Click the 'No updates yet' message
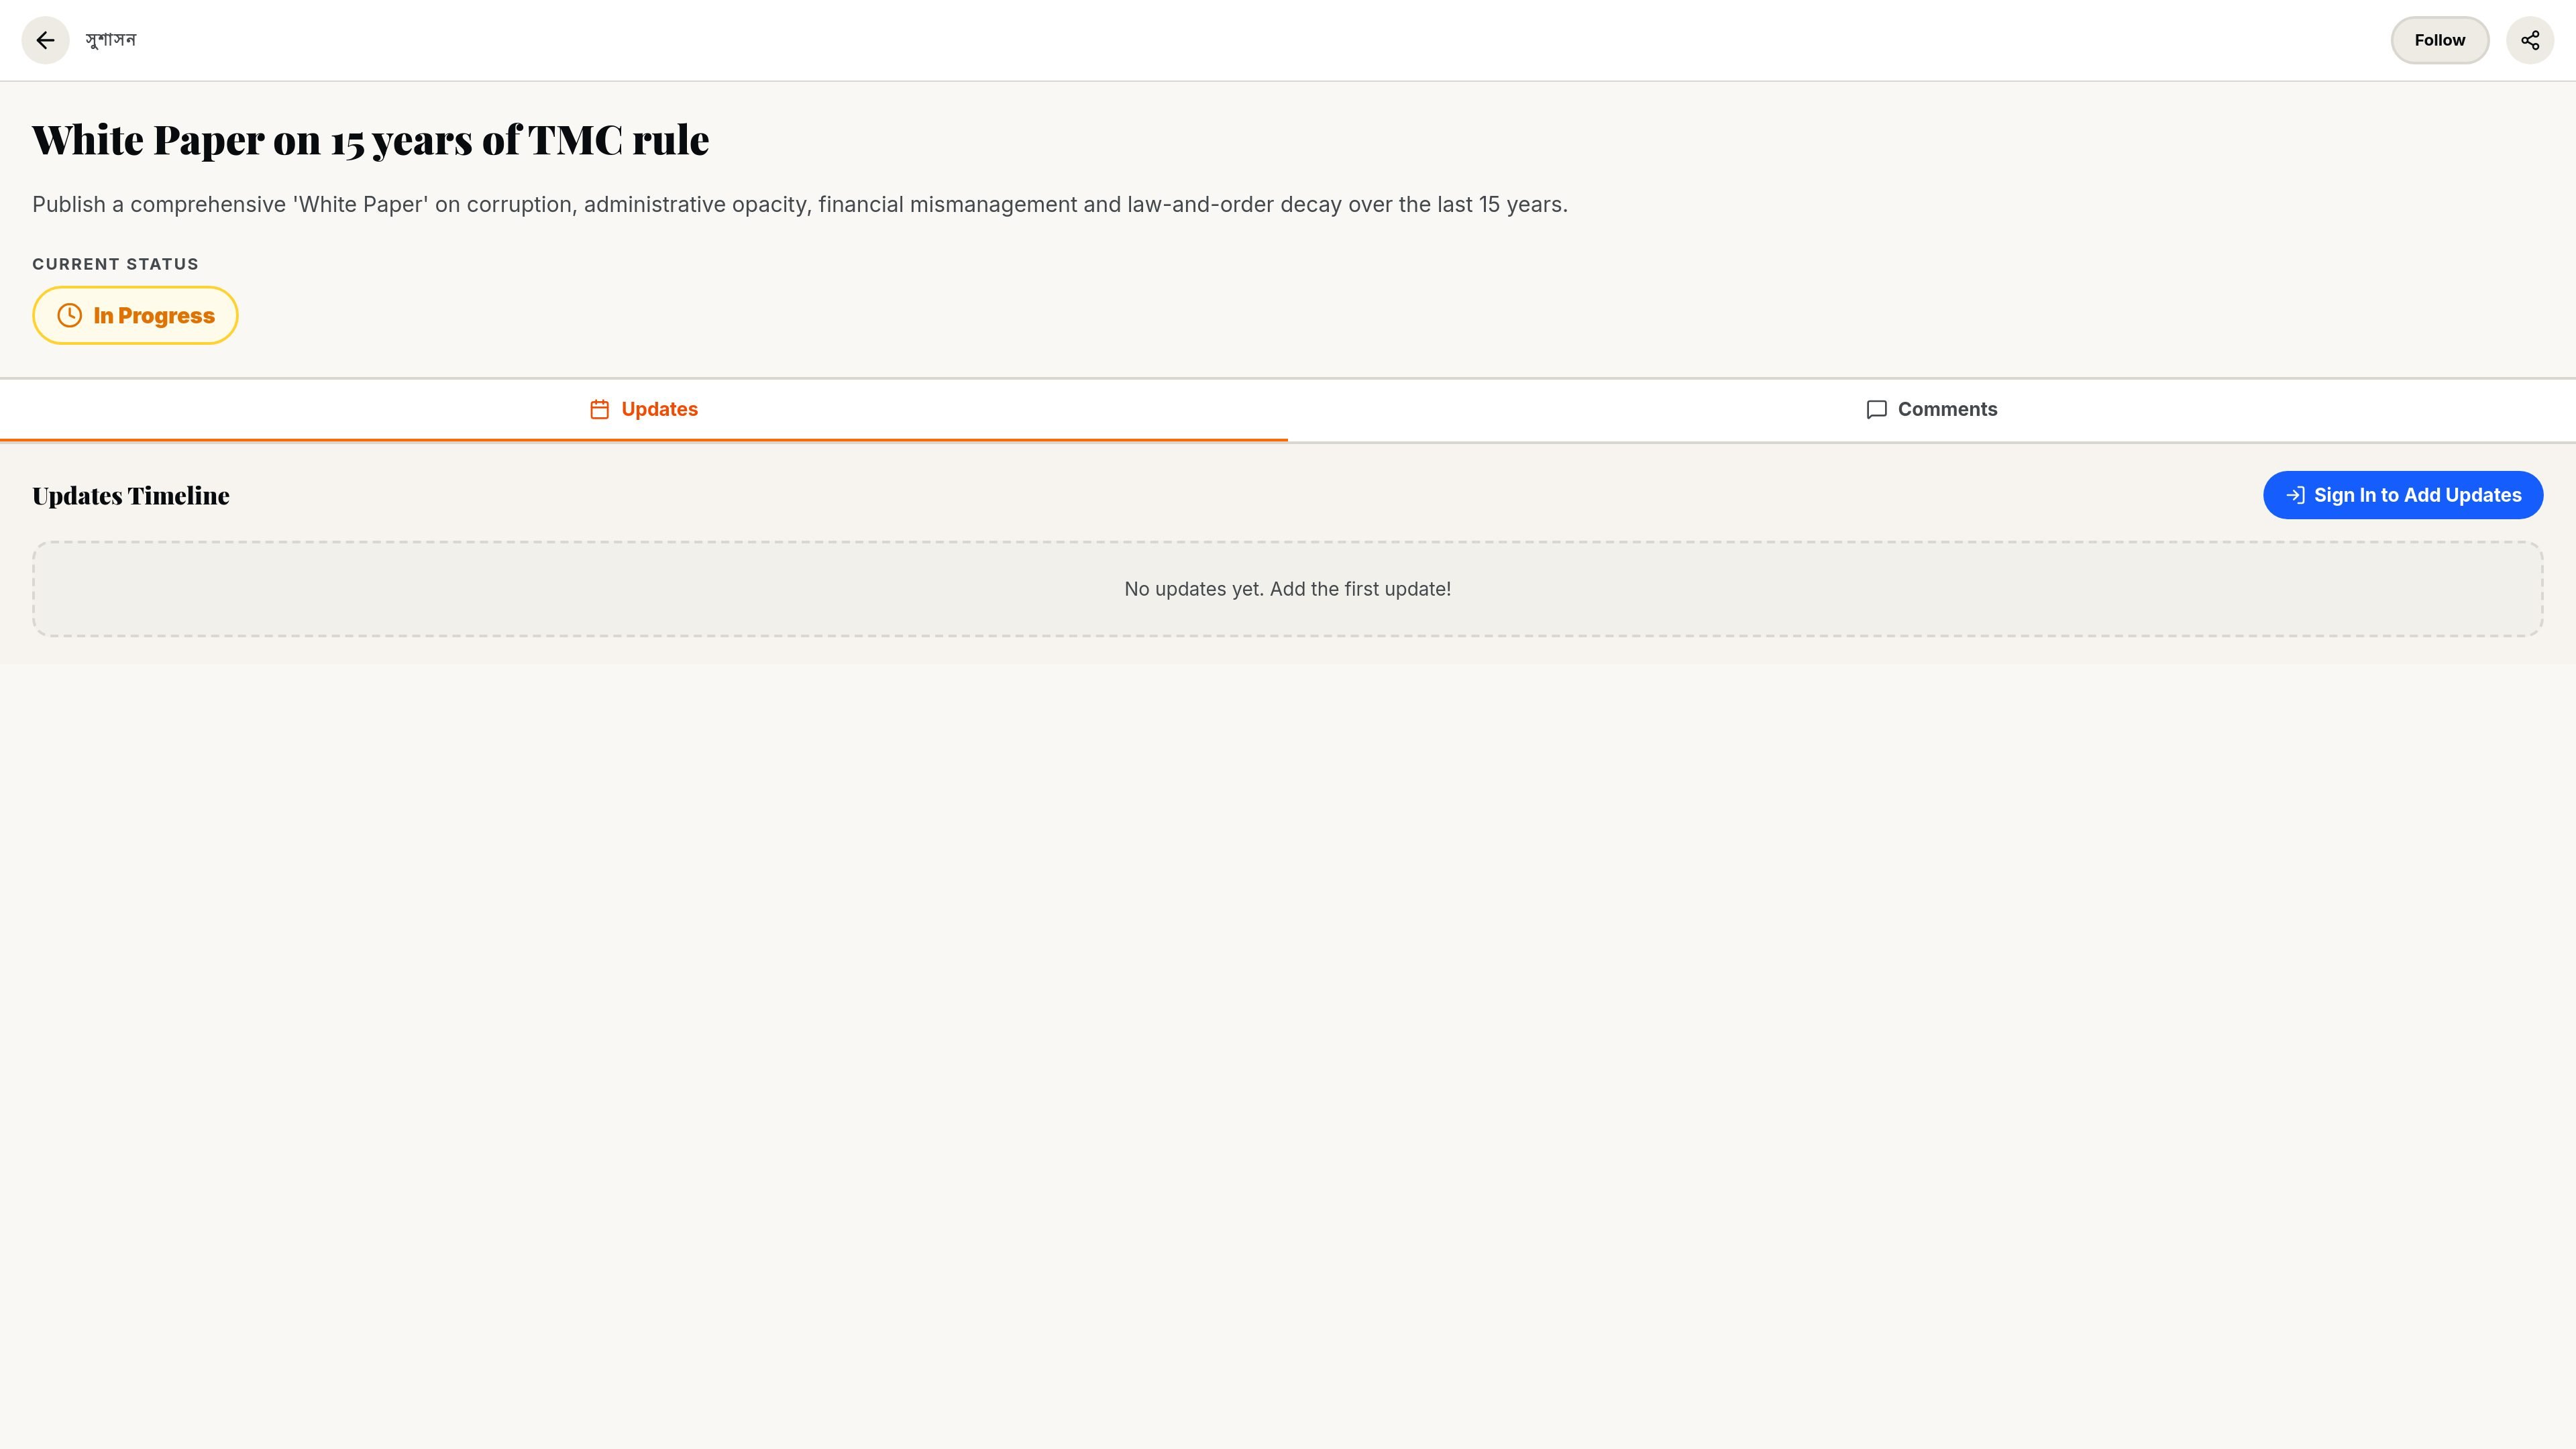 pos(1287,589)
